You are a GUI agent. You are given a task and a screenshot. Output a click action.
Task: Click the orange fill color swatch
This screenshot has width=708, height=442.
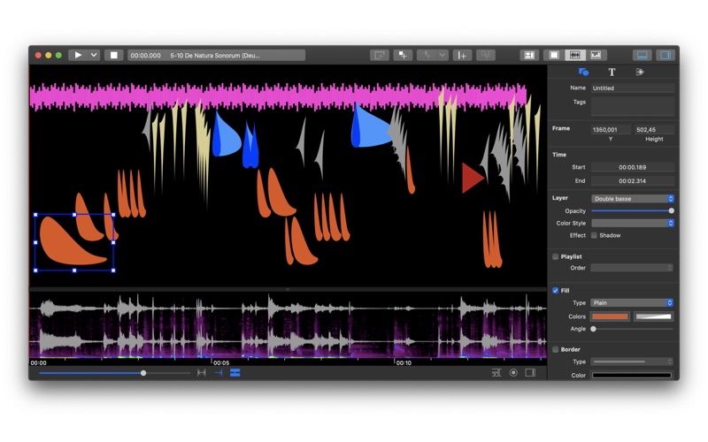click(x=610, y=316)
